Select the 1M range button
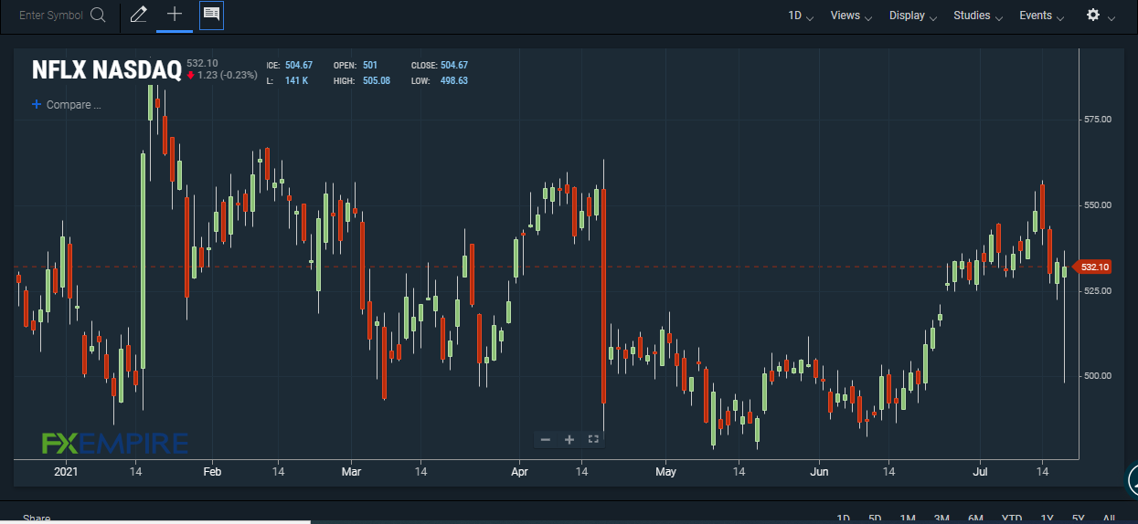This screenshot has width=1138, height=524. (x=908, y=519)
